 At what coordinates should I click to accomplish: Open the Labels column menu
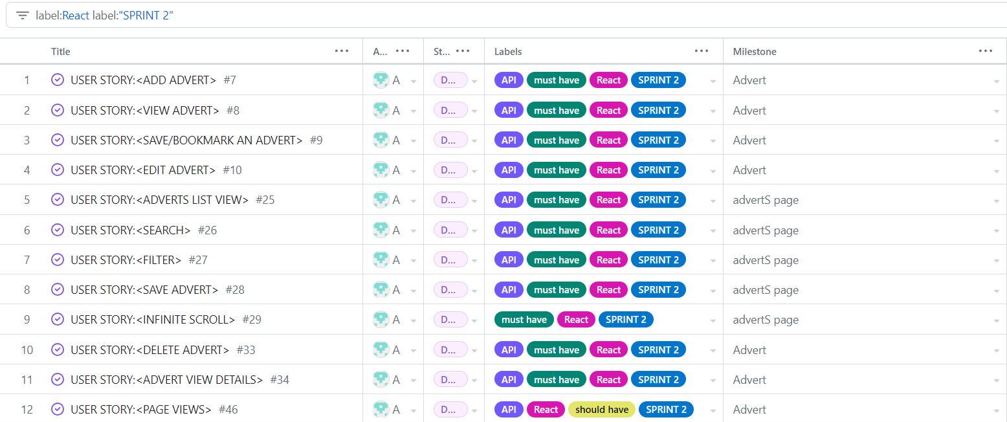tap(702, 50)
